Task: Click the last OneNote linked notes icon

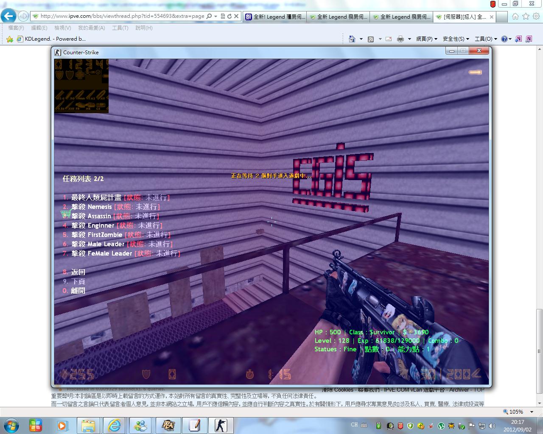Action: point(529,39)
